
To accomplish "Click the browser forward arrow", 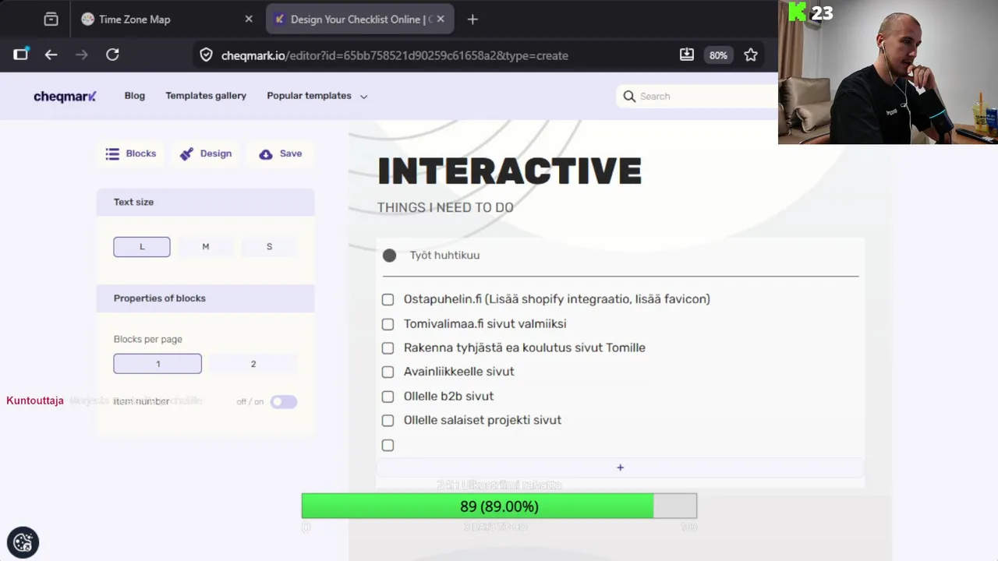I will 82,55.
